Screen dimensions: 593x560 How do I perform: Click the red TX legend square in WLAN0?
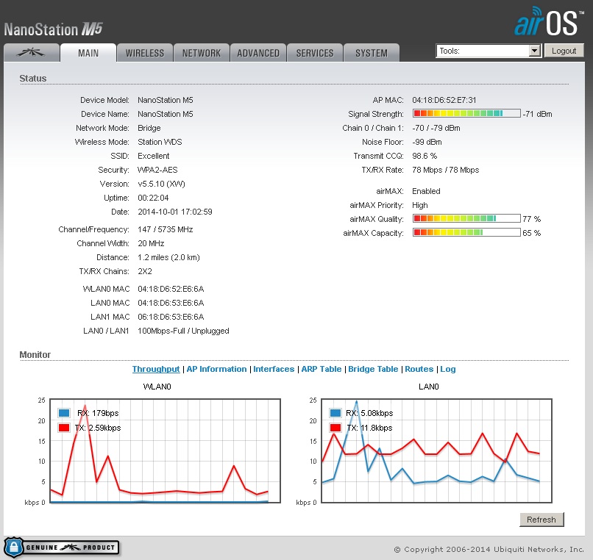pyautogui.click(x=64, y=427)
